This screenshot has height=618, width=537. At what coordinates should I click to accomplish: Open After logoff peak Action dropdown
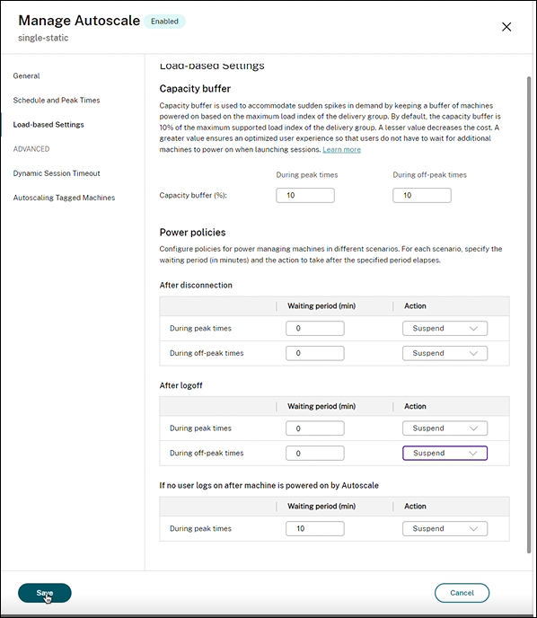pyautogui.click(x=445, y=428)
